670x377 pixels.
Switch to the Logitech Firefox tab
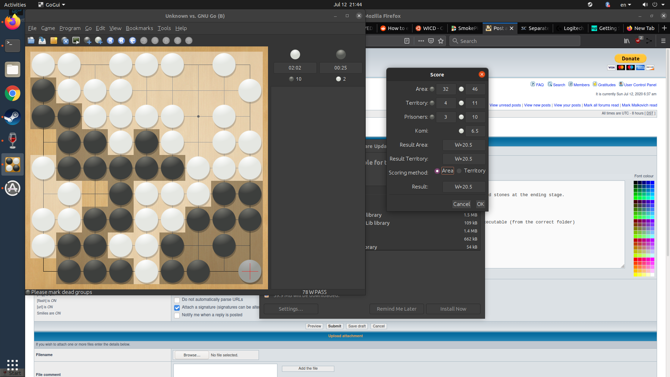pos(570,28)
